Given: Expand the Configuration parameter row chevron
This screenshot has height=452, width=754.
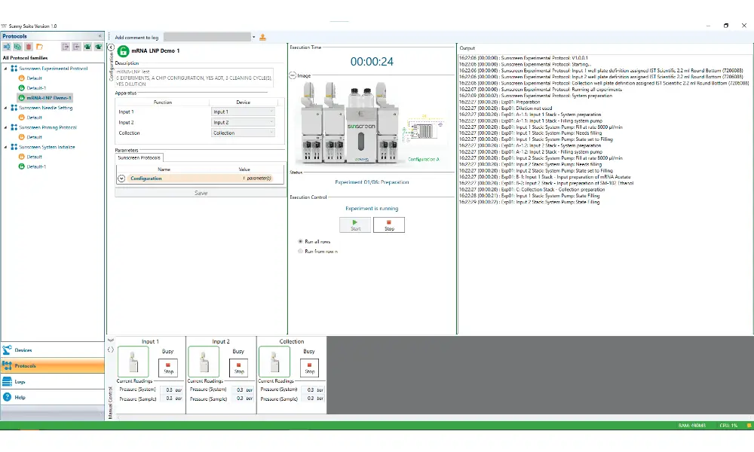Looking at the screenshot, I should pos(120,179).
